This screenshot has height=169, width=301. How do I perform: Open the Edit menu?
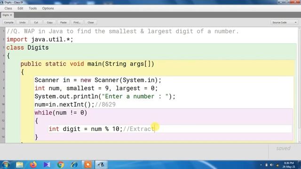tap(20, 8)
